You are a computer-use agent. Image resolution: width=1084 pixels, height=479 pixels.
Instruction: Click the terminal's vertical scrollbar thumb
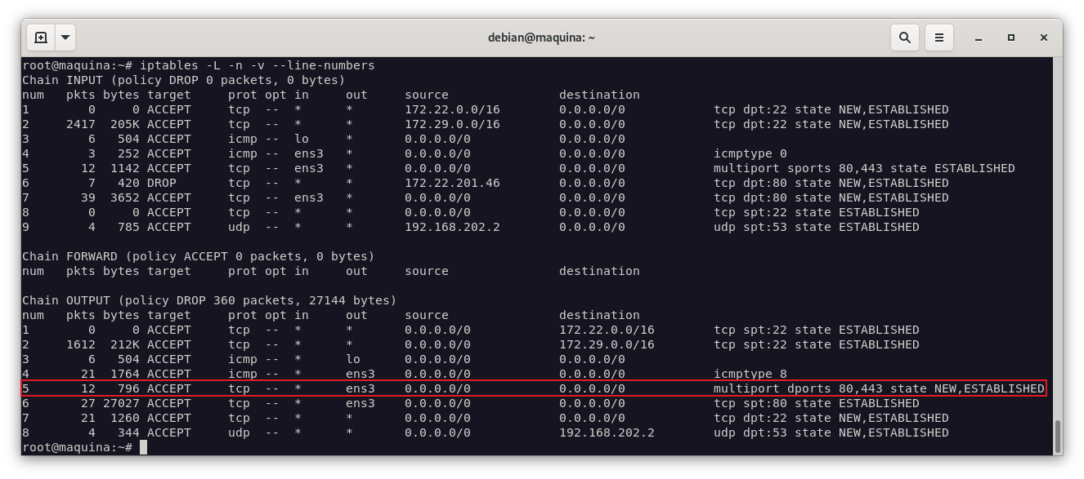click(1058, 436)
